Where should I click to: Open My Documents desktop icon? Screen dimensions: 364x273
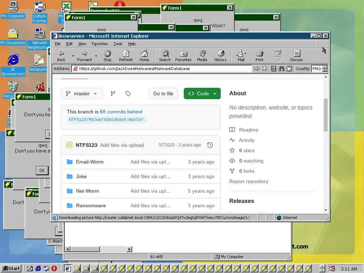coord(13,37)
